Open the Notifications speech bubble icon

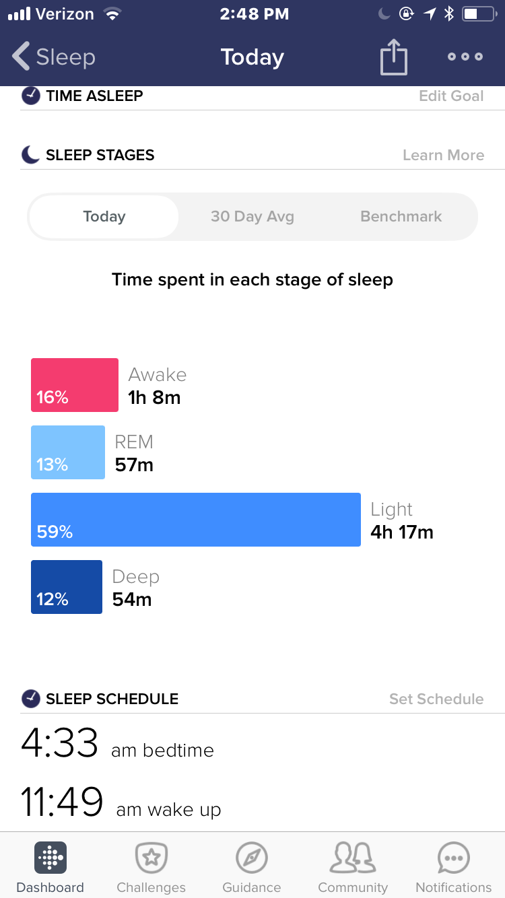(454, 858)
